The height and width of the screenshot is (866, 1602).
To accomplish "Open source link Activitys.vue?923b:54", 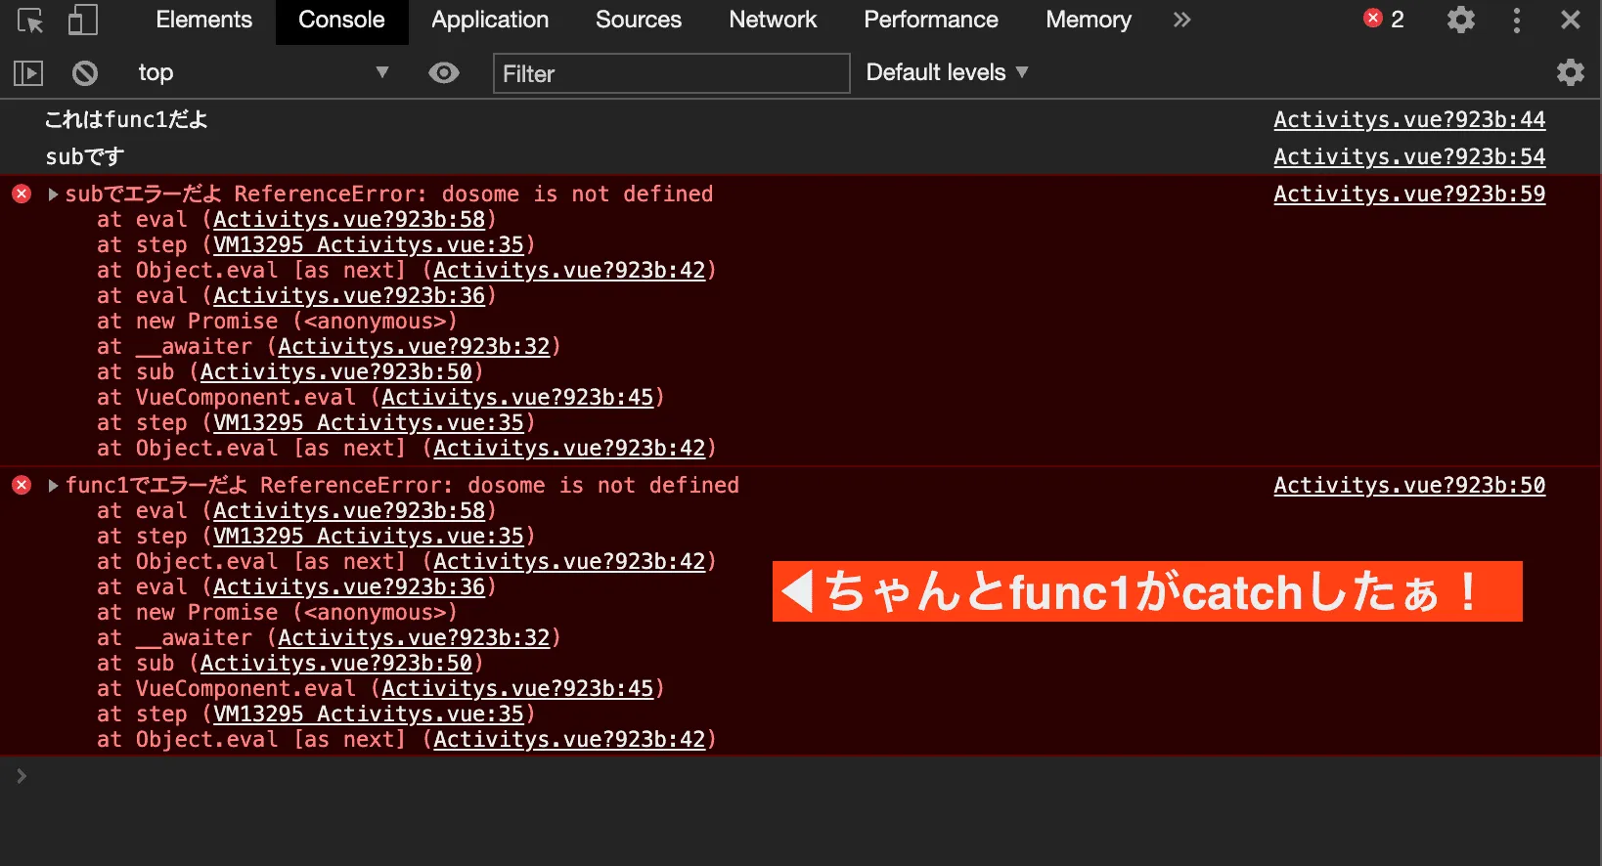I will click(x=1409, y=157).
